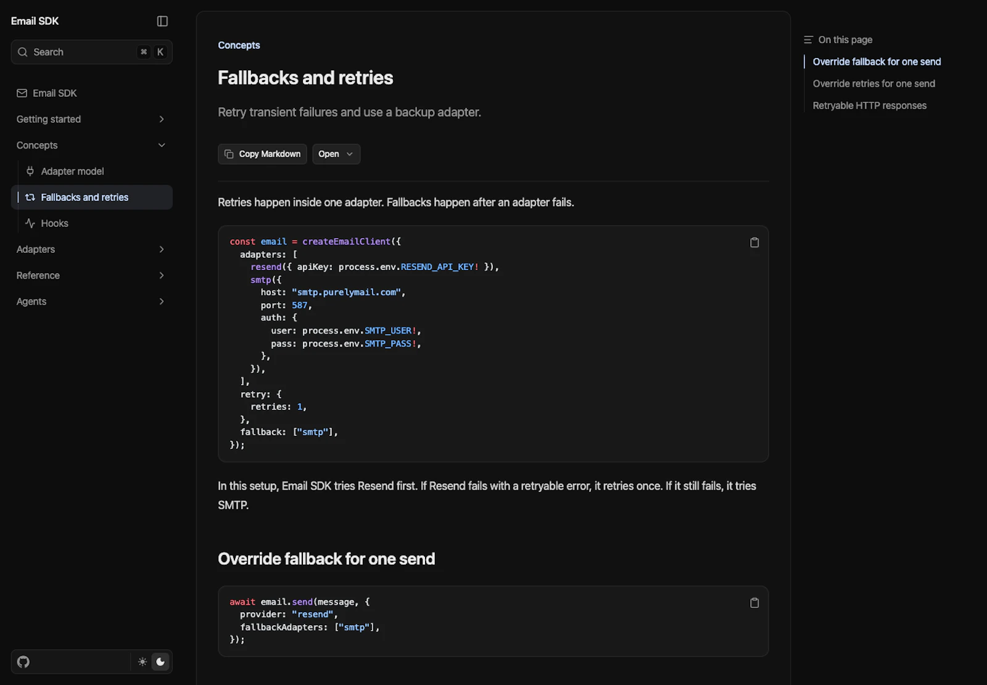Screen dimensions: 987x685
Task: Expand the Getting started section
Action: click(91, 119)
